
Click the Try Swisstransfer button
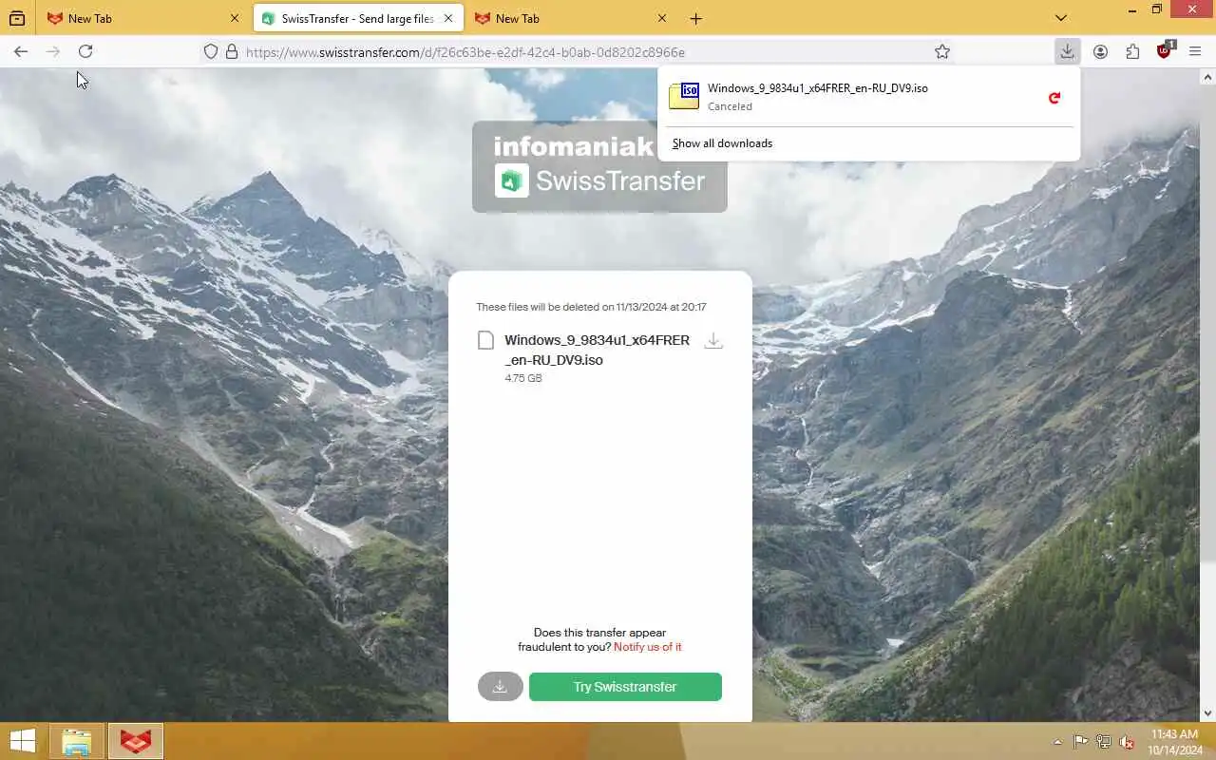[x=625, y=687]
